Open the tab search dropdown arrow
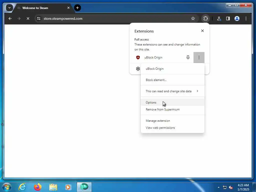Image resolution: width=256 pixels, height=192 pixels. [x=9, y=8]
